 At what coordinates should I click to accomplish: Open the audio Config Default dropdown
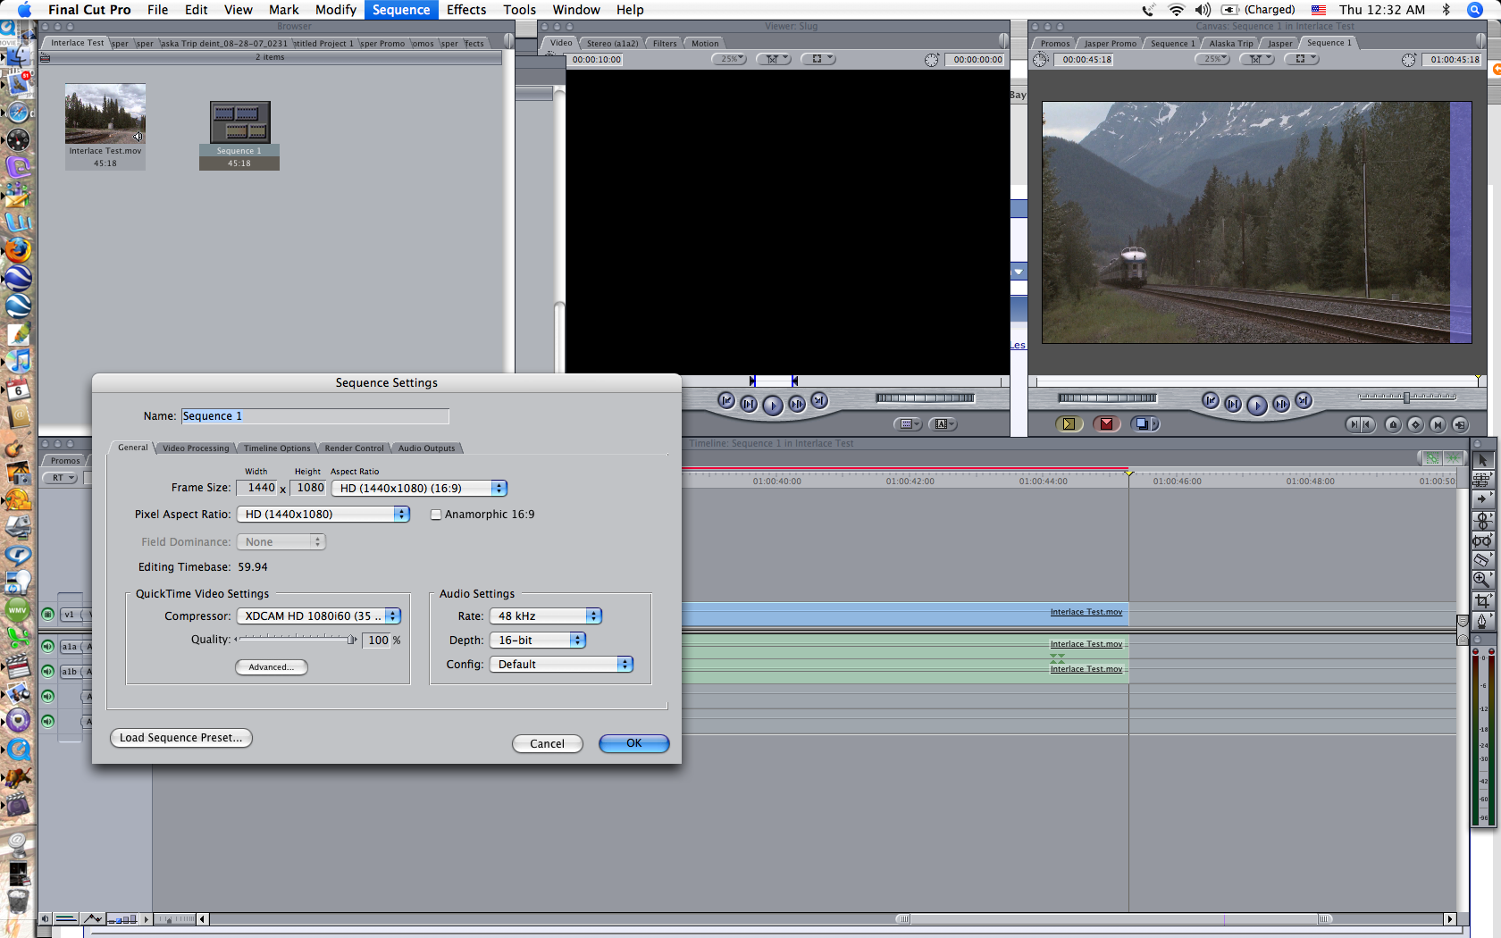pos(561,665)
